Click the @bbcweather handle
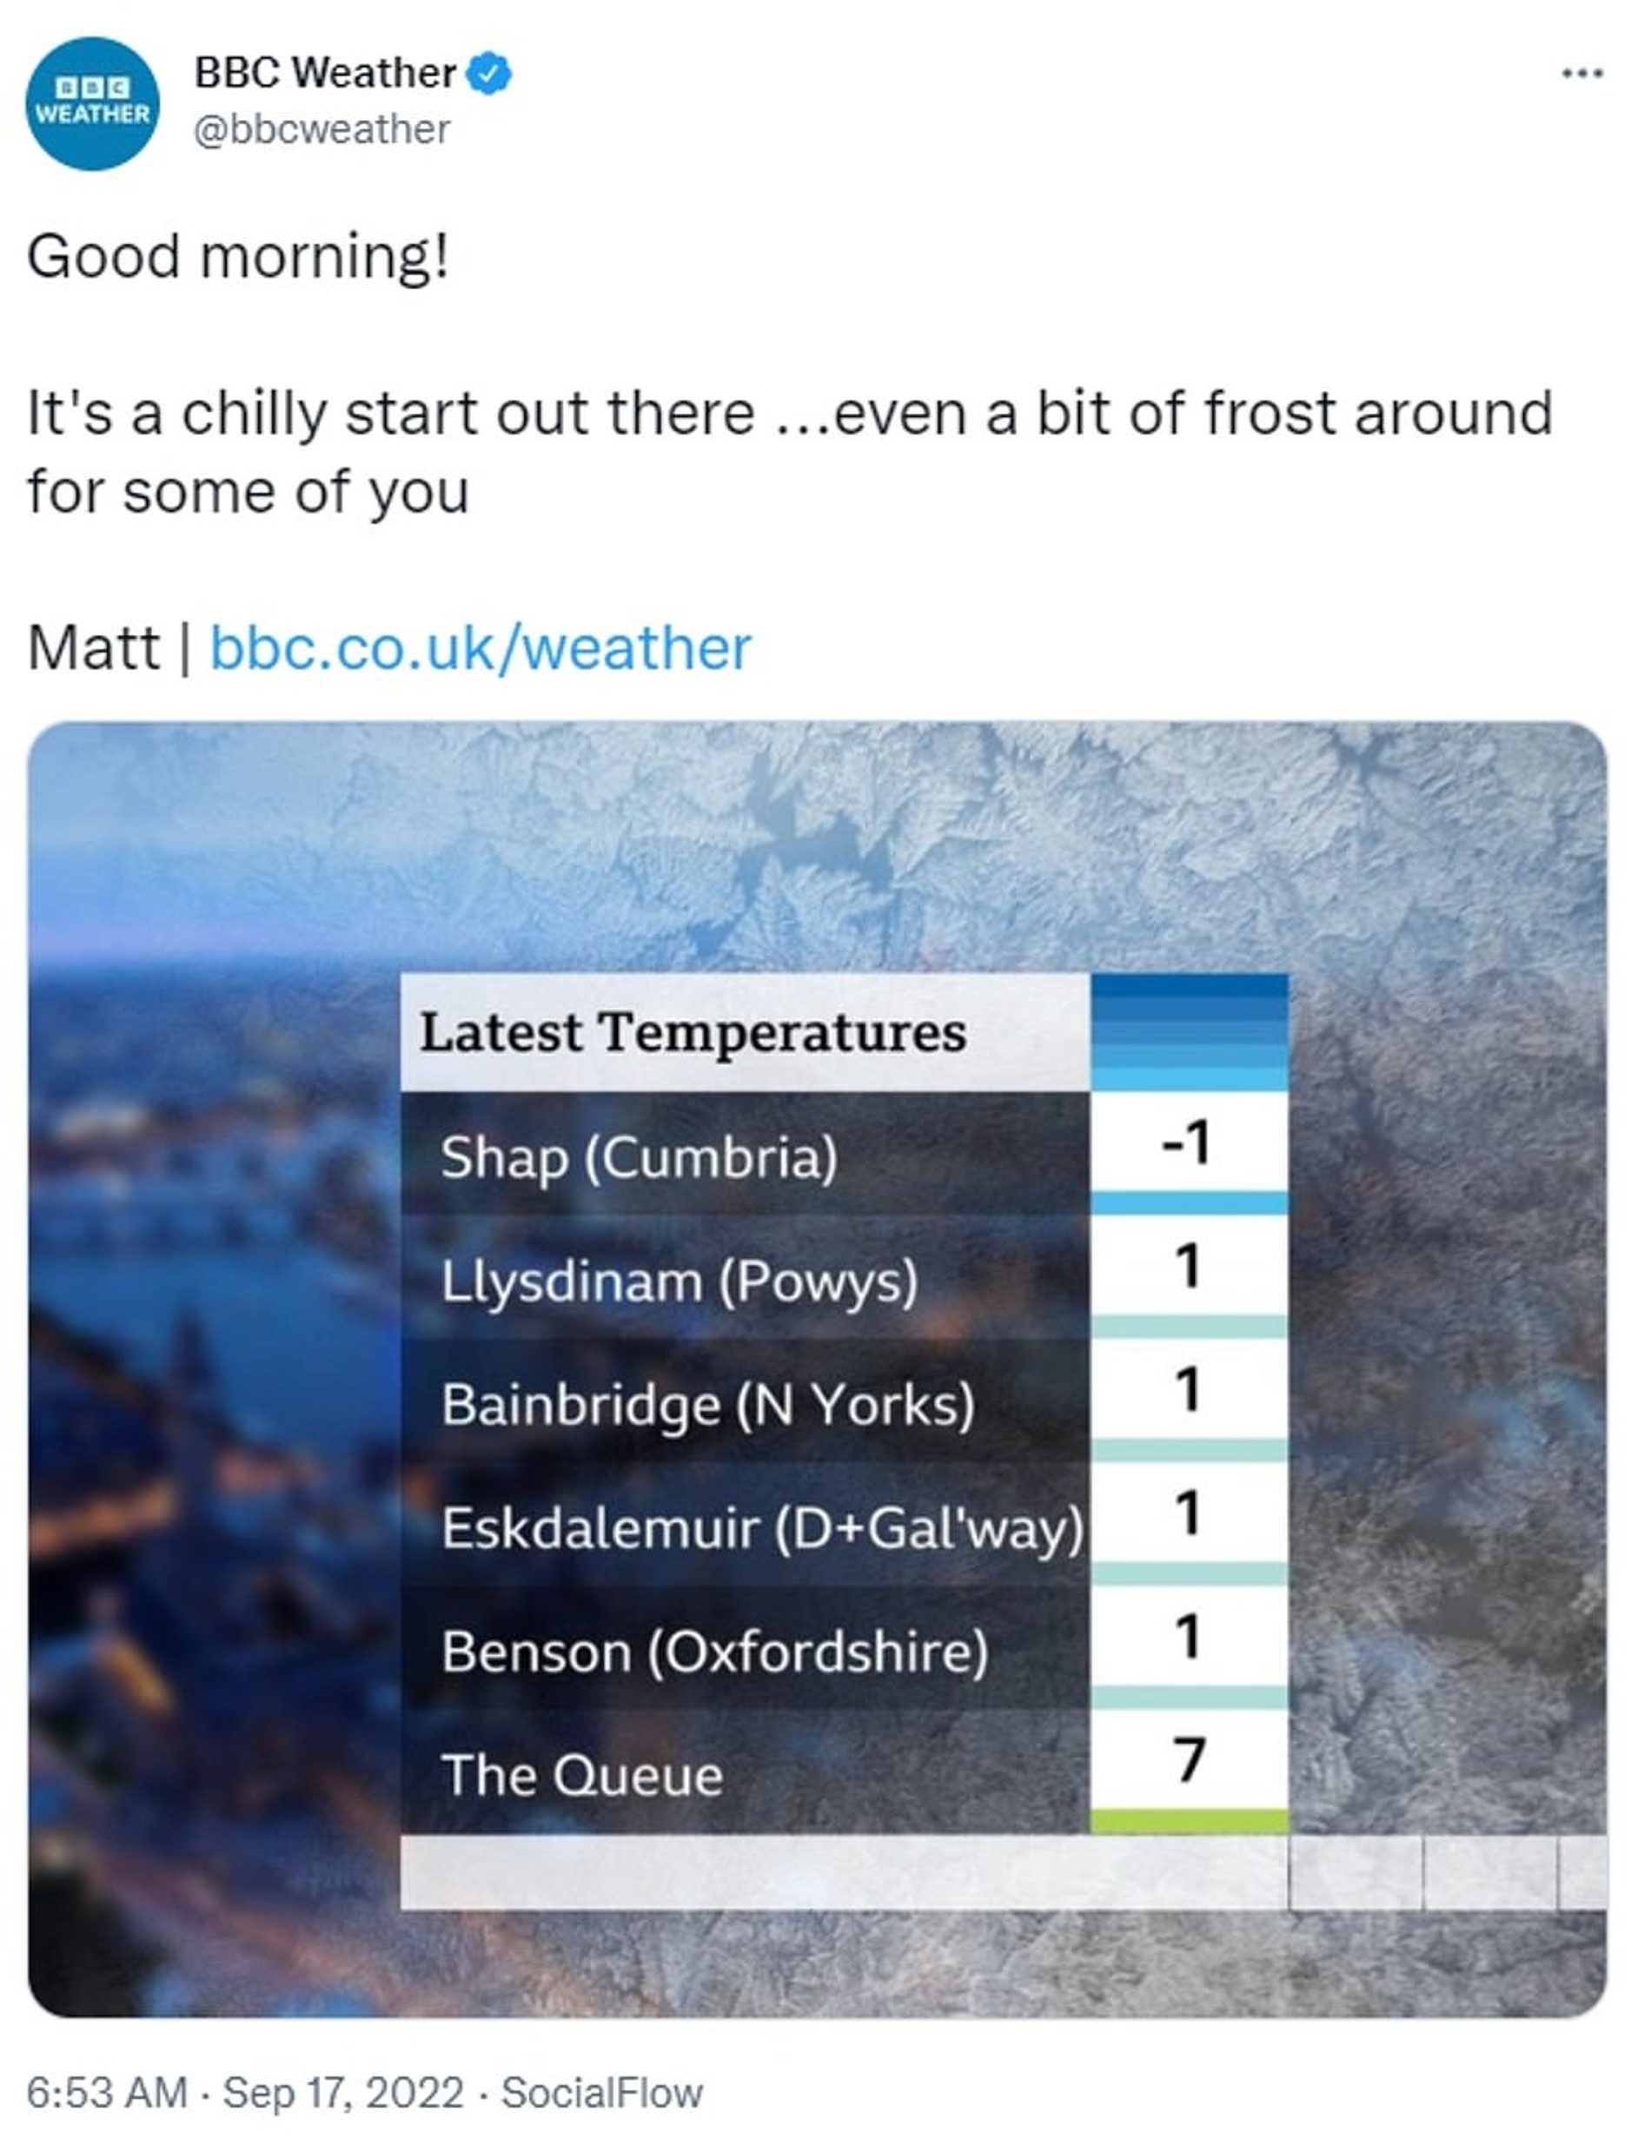The height and width of the screenshot is (2152, 1651). pyautogui.click(x=322, y=129)
